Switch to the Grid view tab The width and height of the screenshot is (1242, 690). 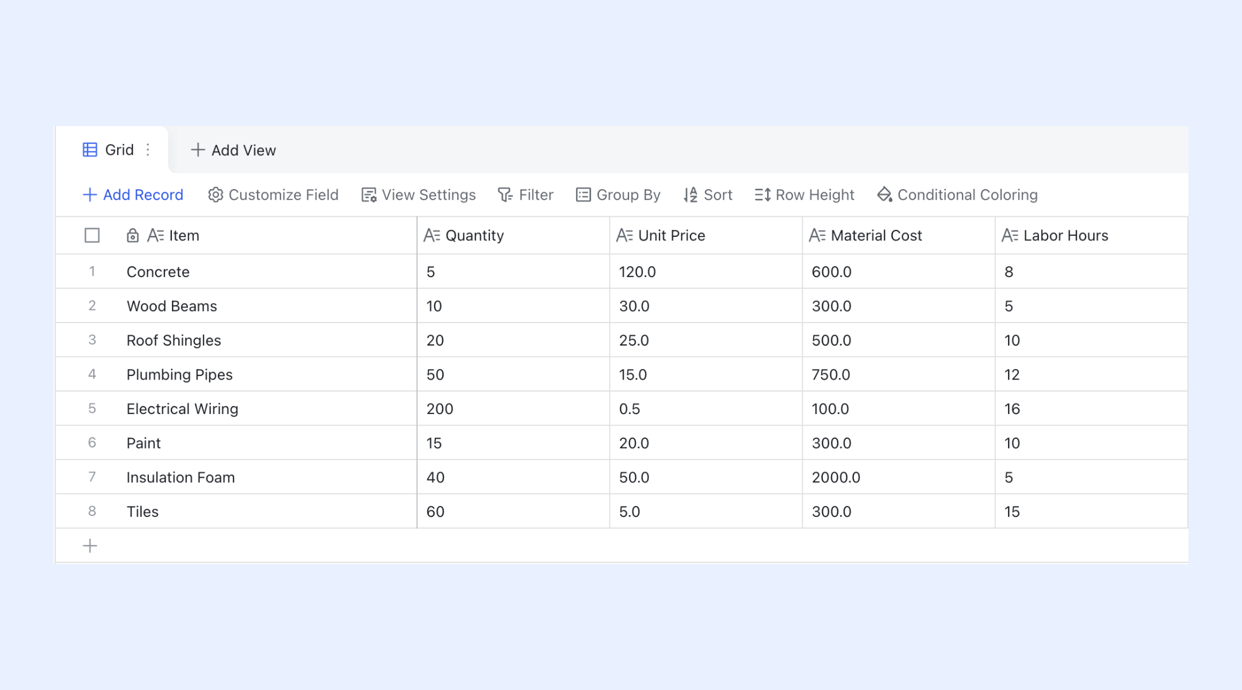(x=119, y=150)
